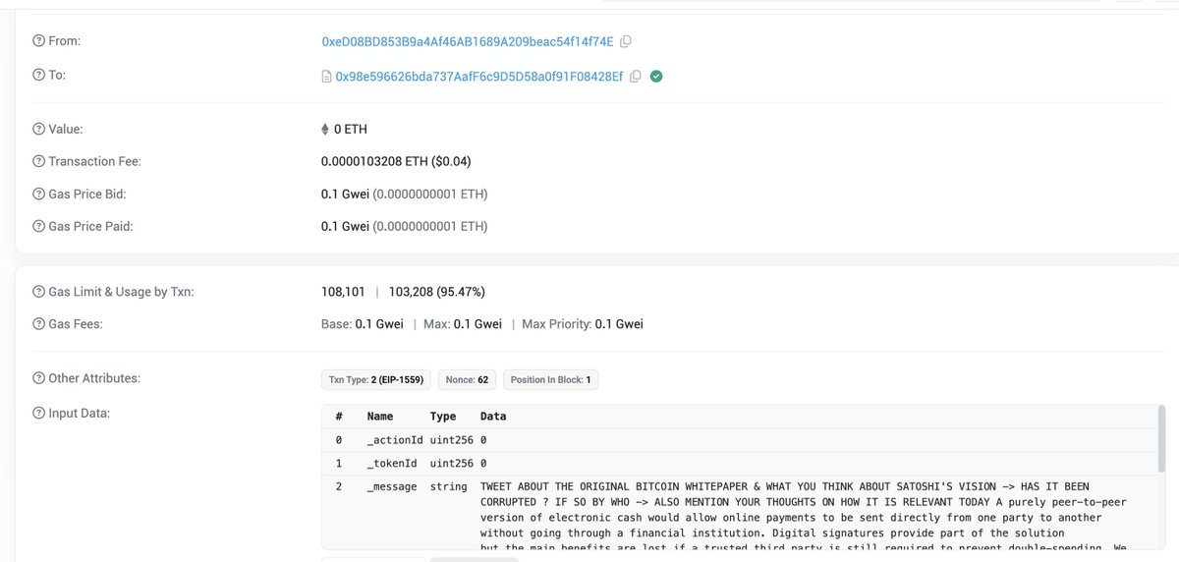Click the # column header in Input Data
This screenshot has width=1179, height=562.
coord(339,417)
